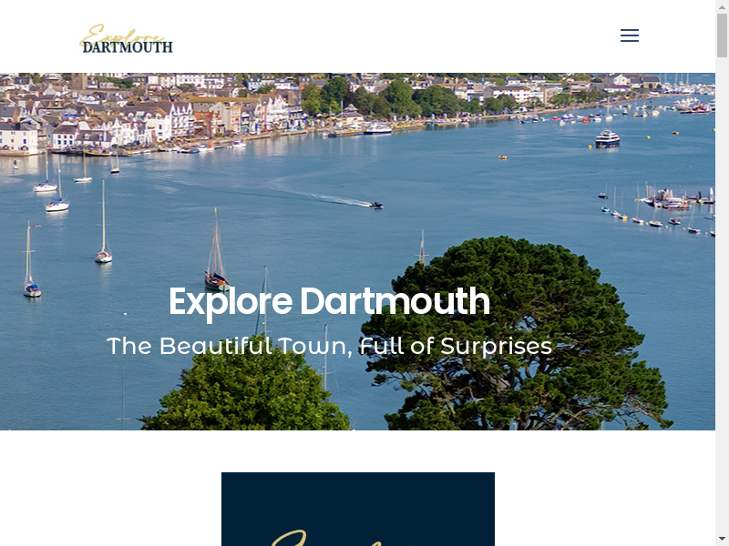The height and width of the screenshot is (546, 729).
Task: Click the gold script lettering in navy banner
Action: pyautogui.click(x=325, y=538)
